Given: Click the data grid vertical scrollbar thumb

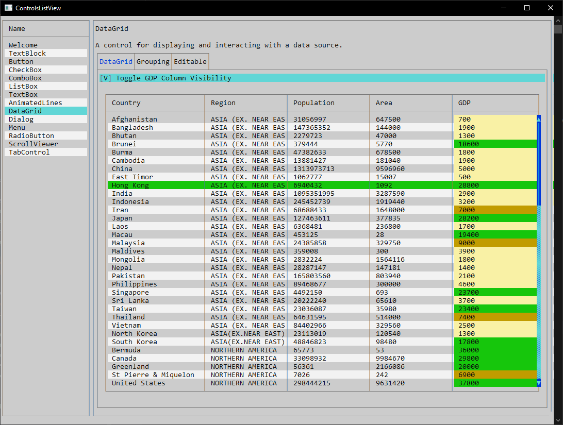Looking at the screenshot, I should 539,164.
